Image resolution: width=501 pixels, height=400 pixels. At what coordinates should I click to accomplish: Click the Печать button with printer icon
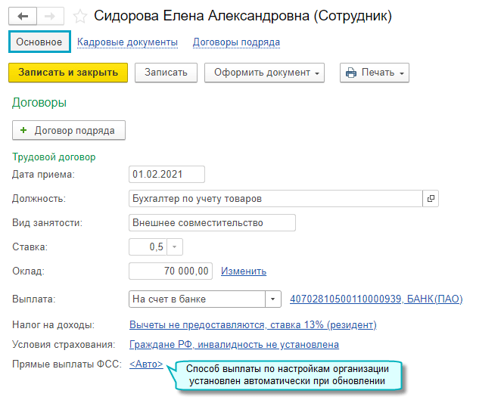[374, 73]
